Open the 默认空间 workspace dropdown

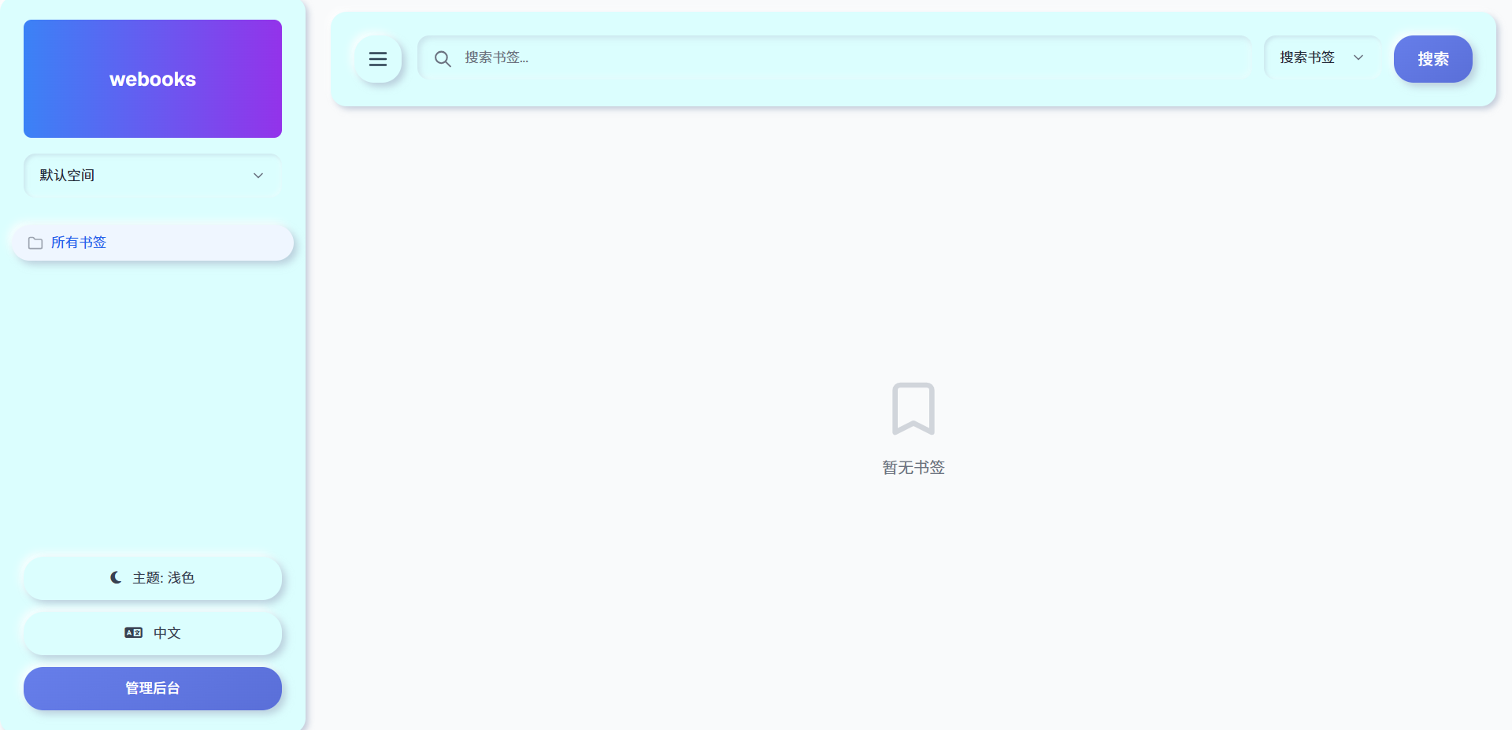152,175
